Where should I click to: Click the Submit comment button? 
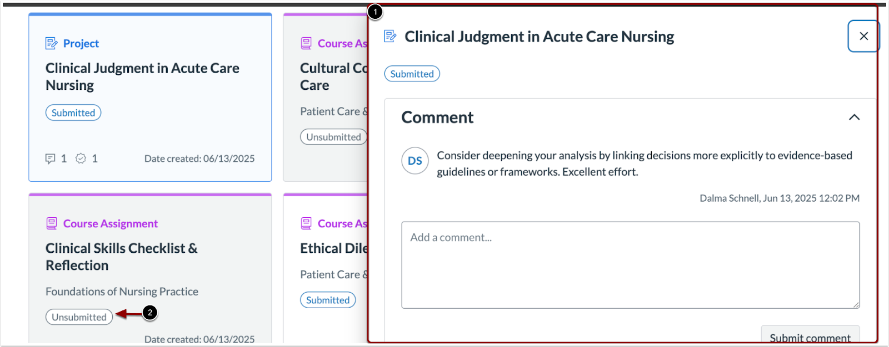click(x=809, y=338)
